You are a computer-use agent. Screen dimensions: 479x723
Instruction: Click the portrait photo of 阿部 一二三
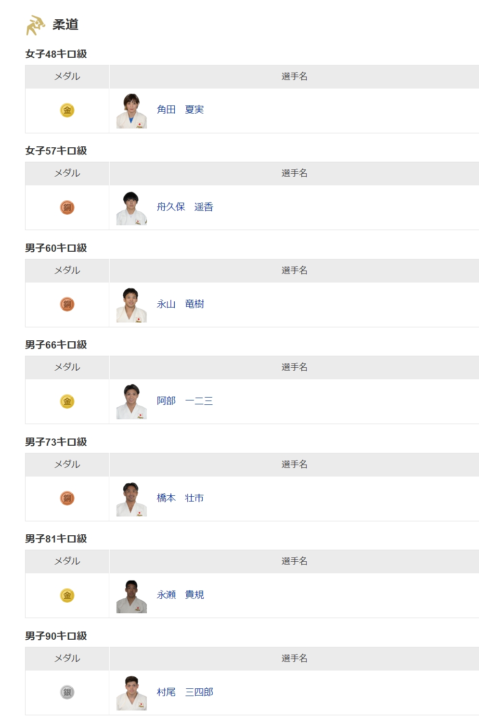pos(131,401)
